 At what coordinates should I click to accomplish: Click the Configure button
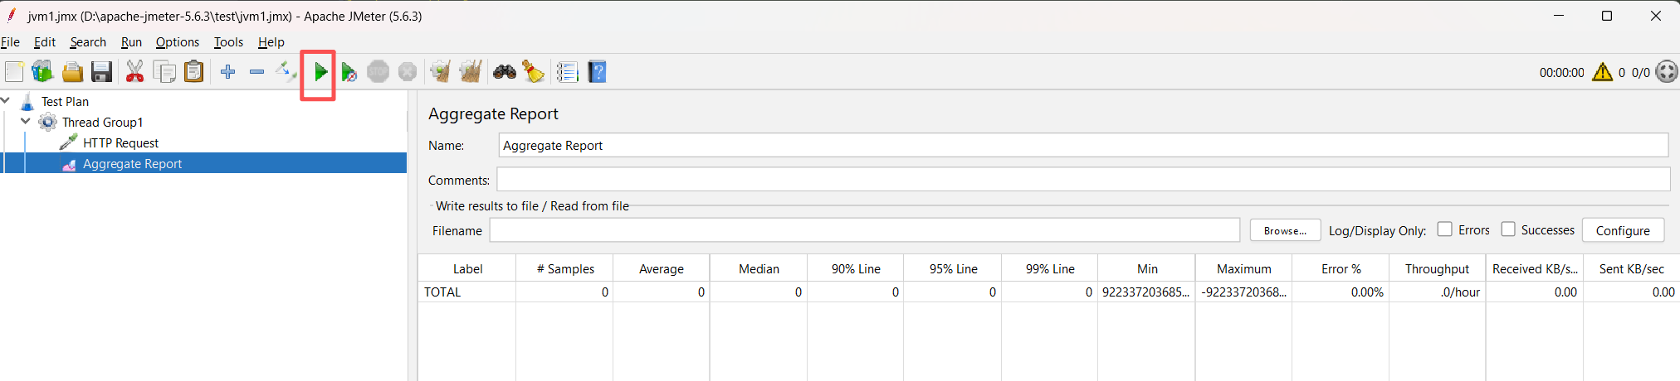tap(1623, 230)
